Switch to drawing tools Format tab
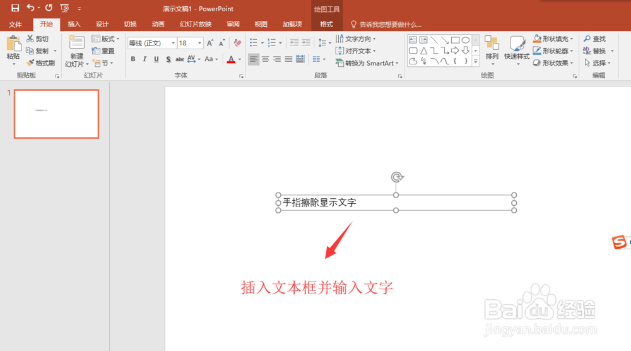631x351 pixels. [x=326, y=24]
